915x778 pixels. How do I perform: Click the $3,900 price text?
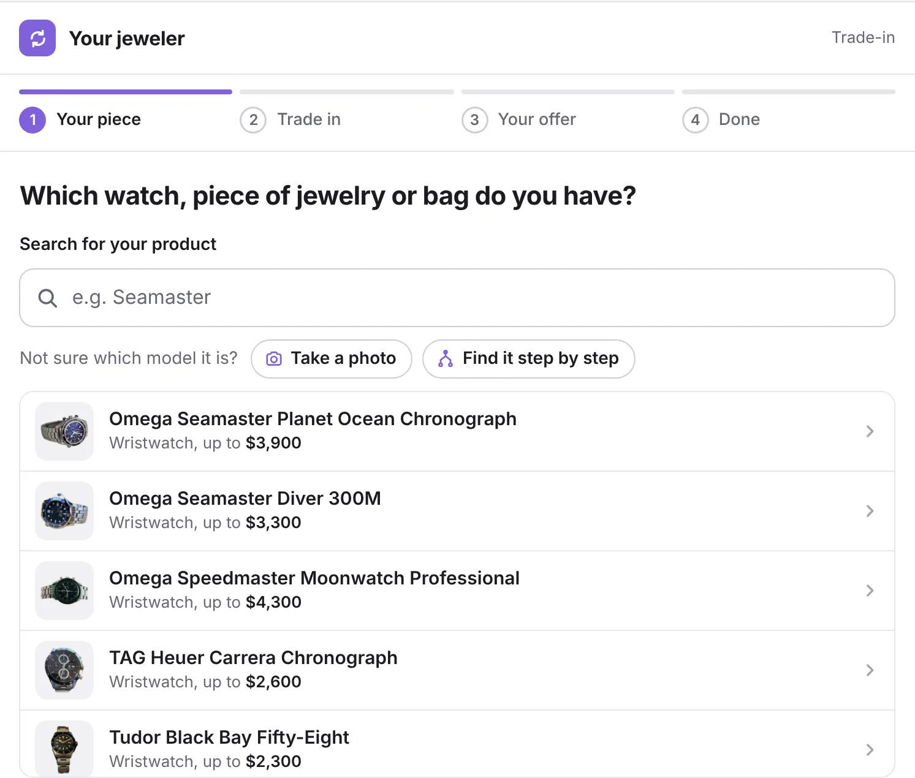click(273, 443)
